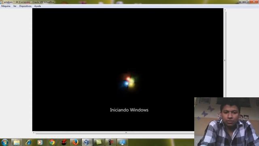Screen dimensions: 259x146
Task: Restore down the VirtualBox window
Action: coord(247,2)
